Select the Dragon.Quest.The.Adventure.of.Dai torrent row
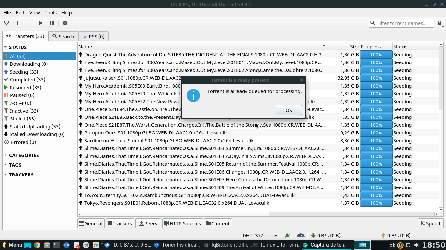 coord(258,55)
